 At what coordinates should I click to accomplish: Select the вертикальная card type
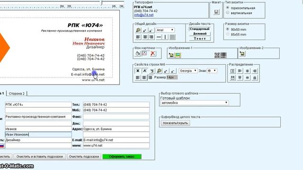click(228, 13)
